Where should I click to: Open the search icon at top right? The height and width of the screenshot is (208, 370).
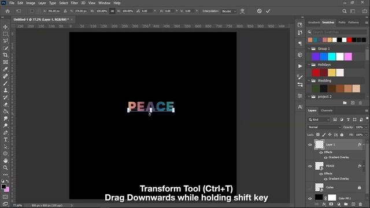point(345,11)
